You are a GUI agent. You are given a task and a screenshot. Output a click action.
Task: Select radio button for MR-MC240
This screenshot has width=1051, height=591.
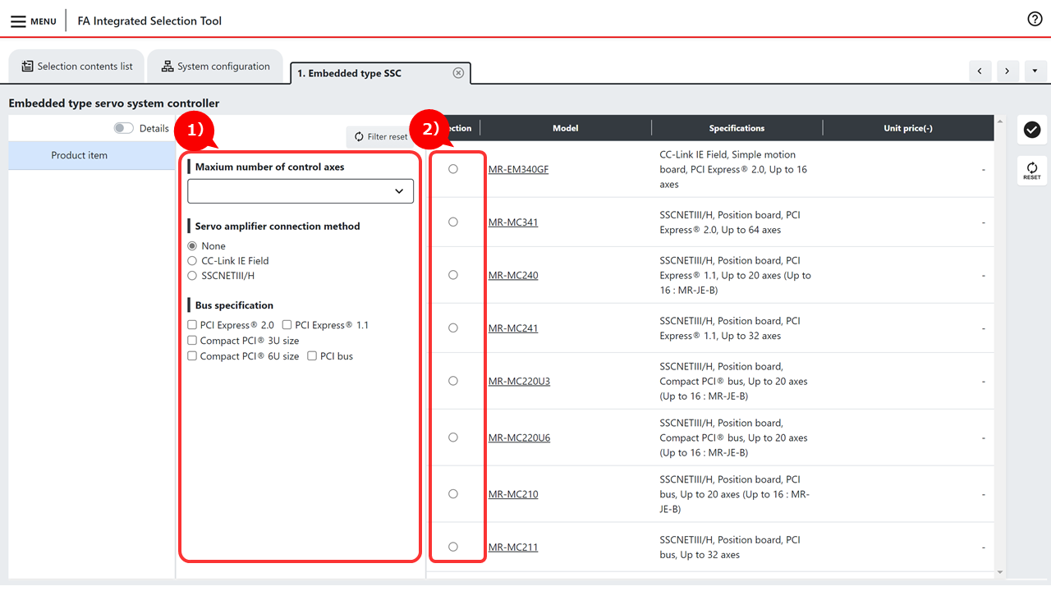(x=453, y=275)
